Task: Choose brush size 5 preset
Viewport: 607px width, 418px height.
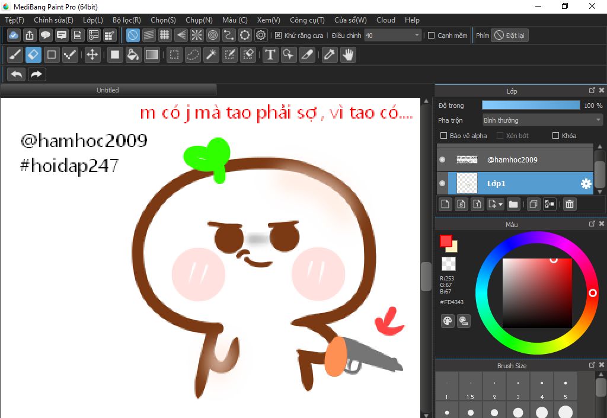Action: click(x=566, y=387)
